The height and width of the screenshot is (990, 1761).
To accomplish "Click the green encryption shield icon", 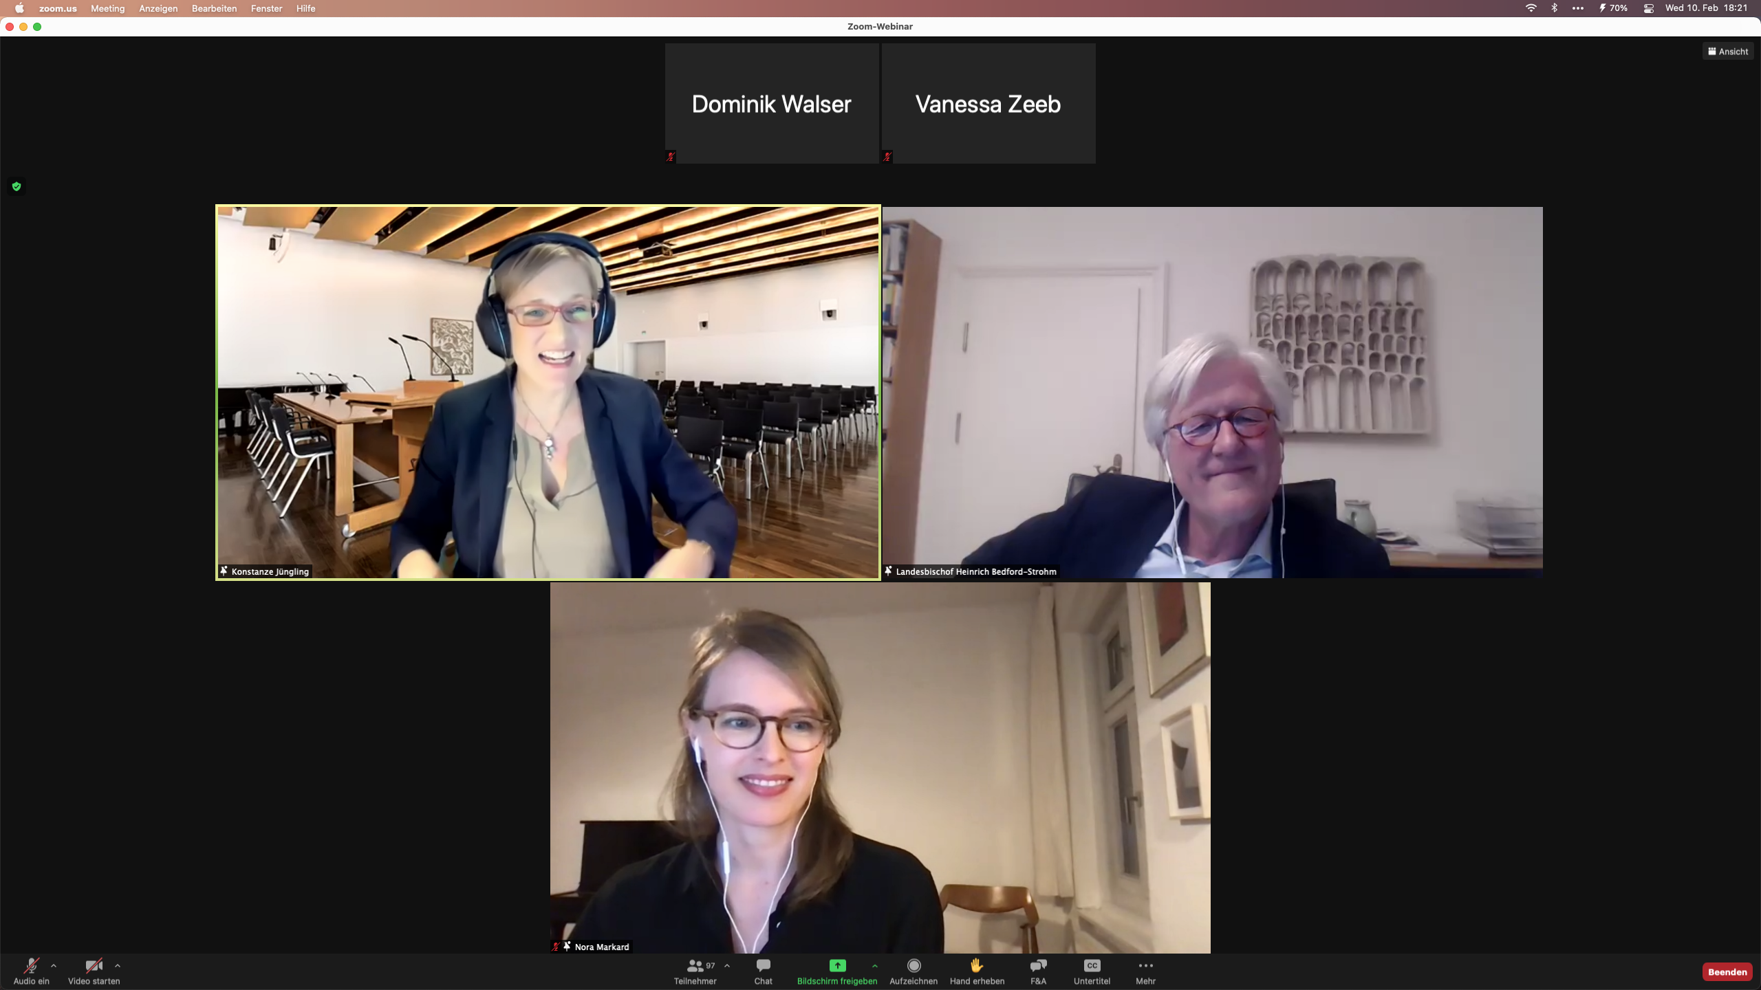I will (17, 186).
